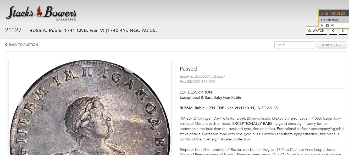Click the Exceptional & Rare Baby Ivan Ruble subtitle

[210, 97]
